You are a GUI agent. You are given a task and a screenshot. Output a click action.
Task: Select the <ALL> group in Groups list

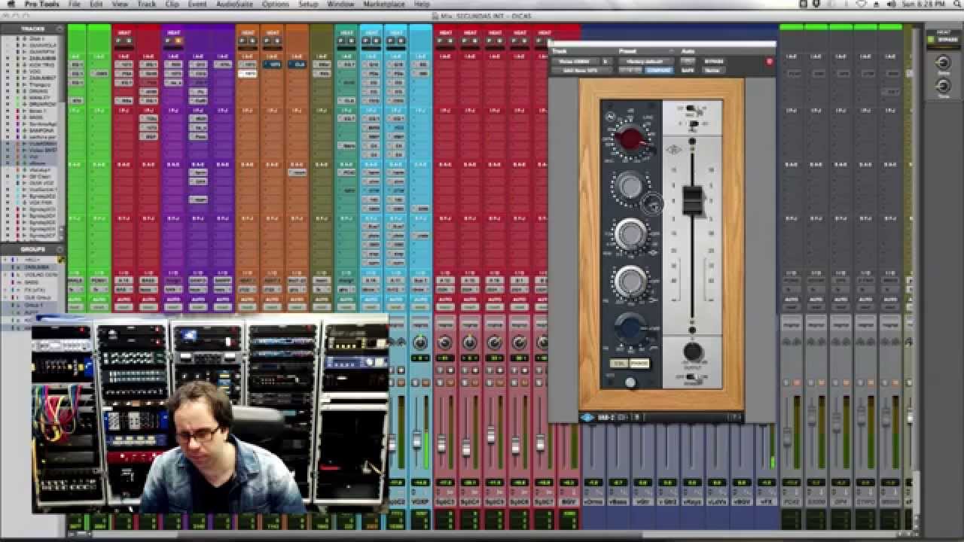(33, 260)
